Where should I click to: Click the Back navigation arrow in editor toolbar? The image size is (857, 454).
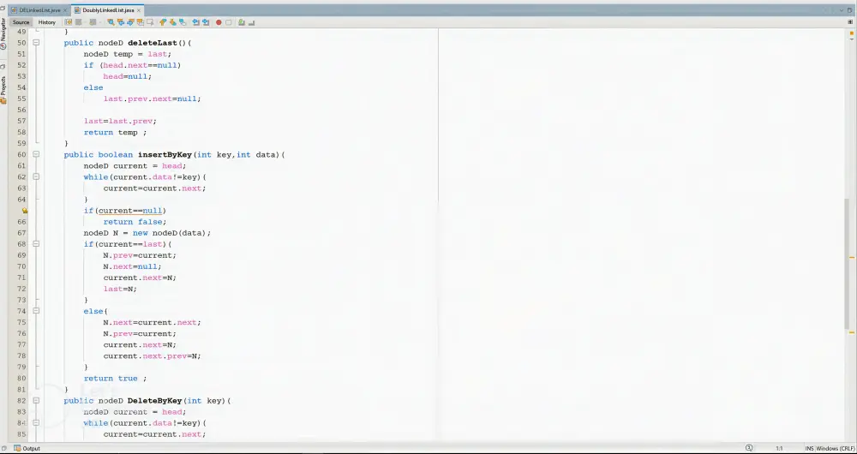pyautogui.click(x=79, y=22)
